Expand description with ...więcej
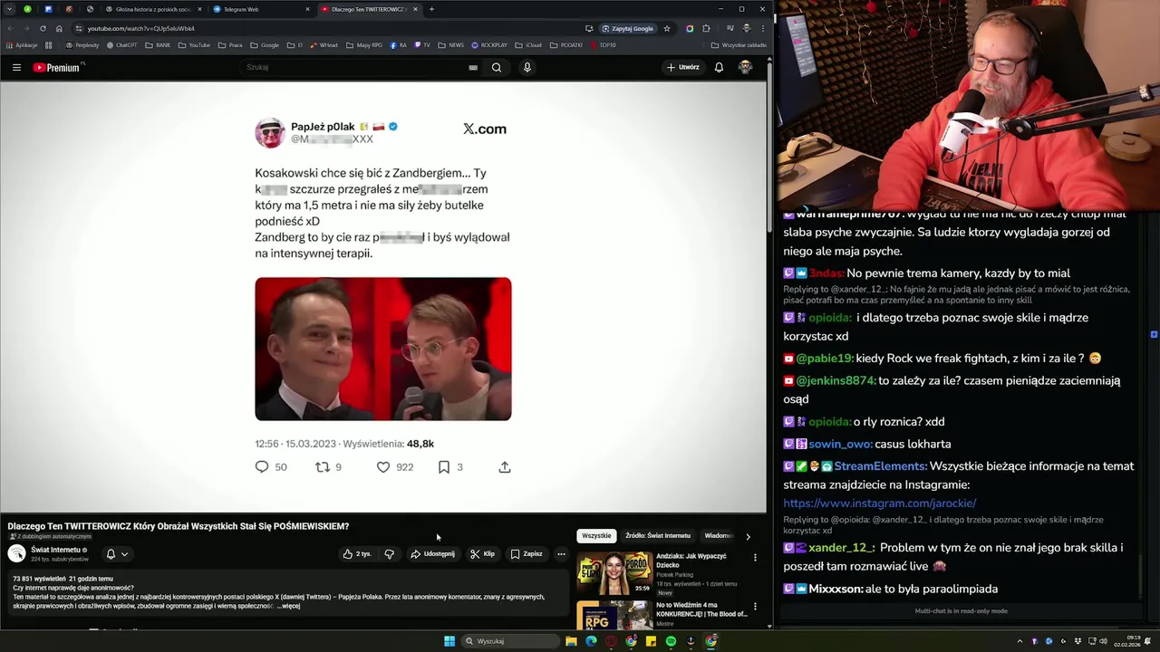Screen dimensions: 1160x652 pyautogui.click(x=288, y=606)
